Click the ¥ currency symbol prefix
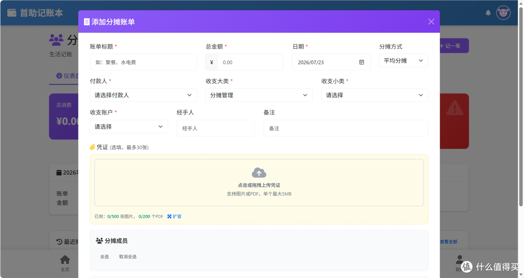This screenshot has height=278, width=524. point(212,62)
